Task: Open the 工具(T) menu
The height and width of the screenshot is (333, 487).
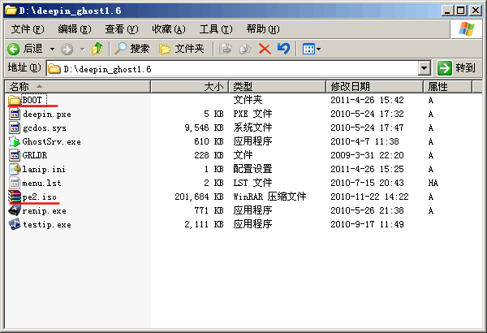Action: 216,29
